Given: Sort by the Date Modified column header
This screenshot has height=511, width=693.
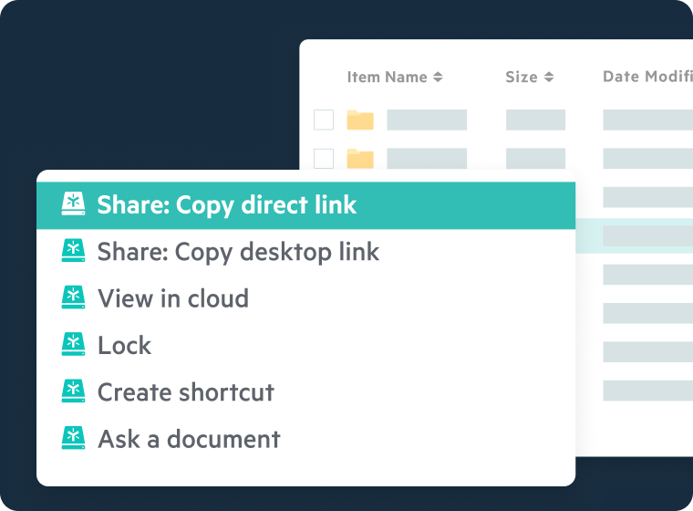Looking at the screenshot, I should pos(647,77).
